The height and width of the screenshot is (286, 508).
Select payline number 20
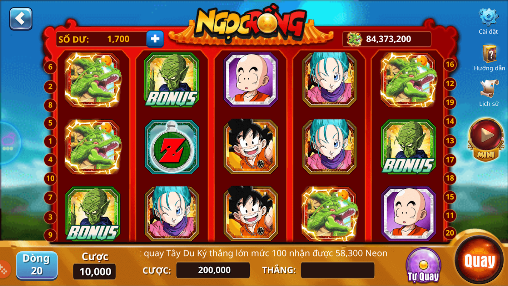coord(450,233)
